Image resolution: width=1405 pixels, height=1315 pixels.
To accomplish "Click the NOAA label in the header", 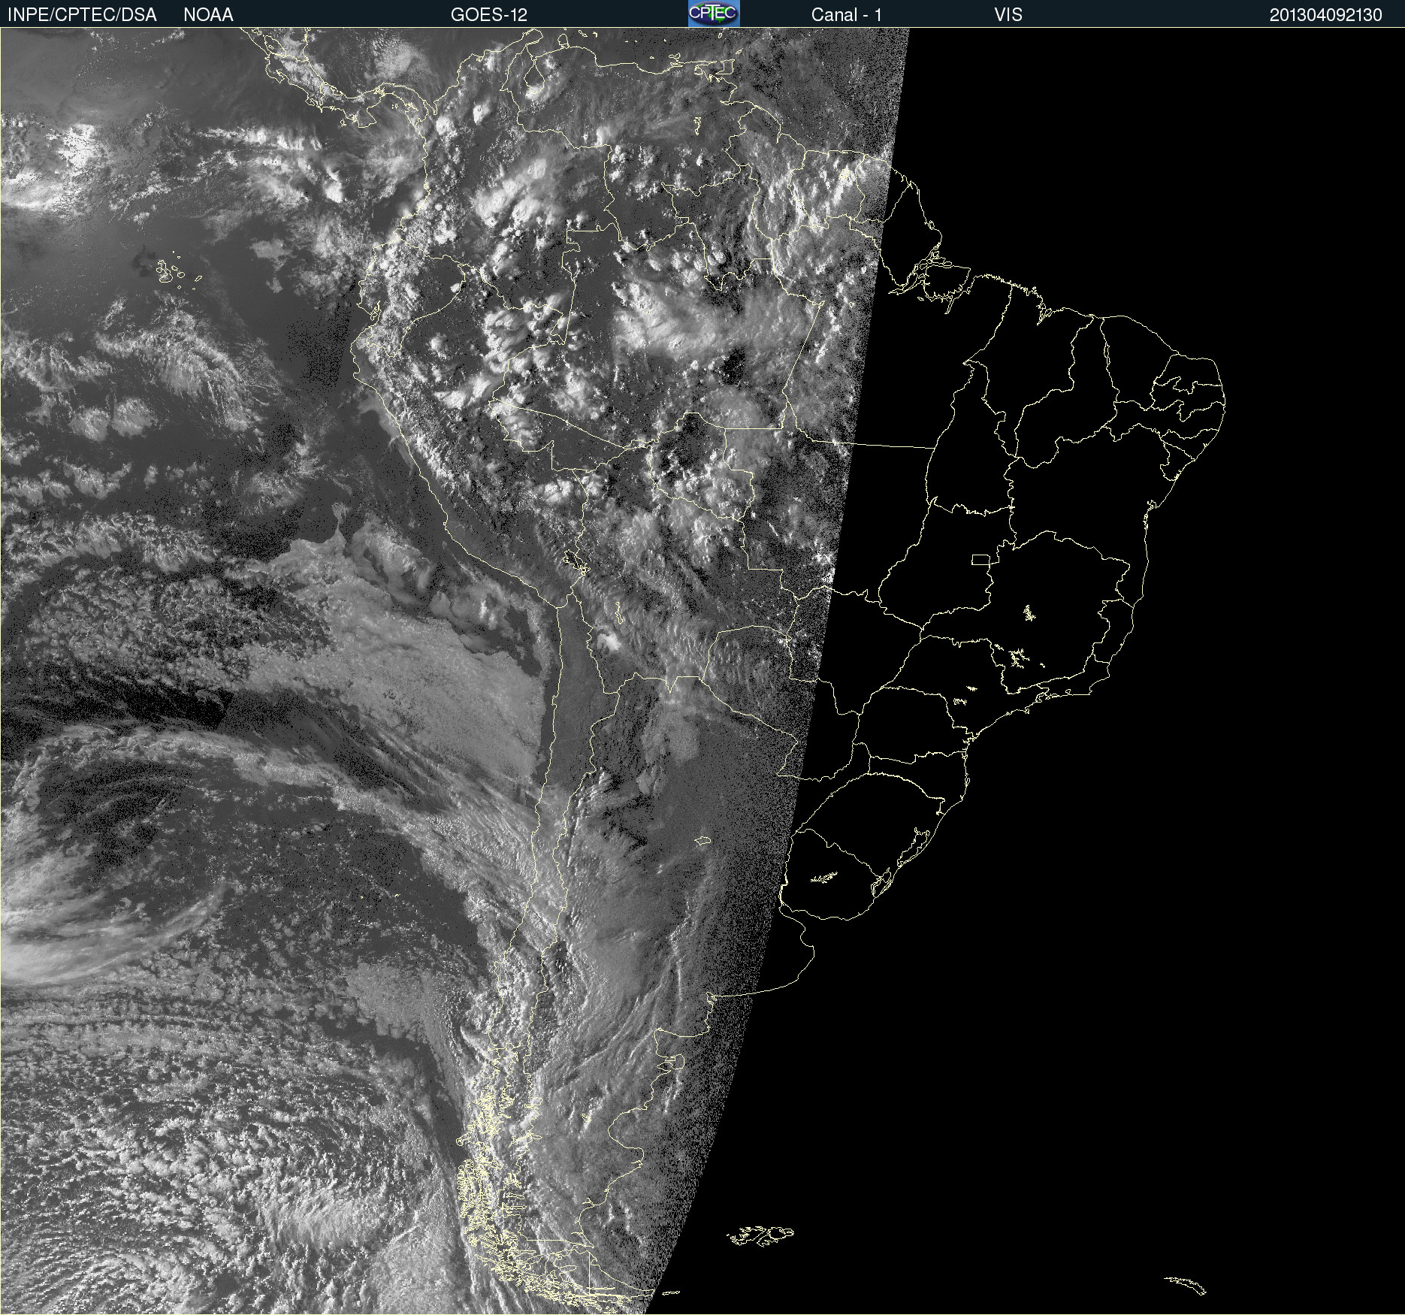I will pos(208,15).
